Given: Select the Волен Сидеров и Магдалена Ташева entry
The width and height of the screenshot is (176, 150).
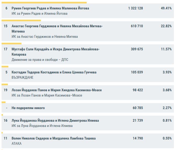Looking at the screenshot, I should coord(54,138).
